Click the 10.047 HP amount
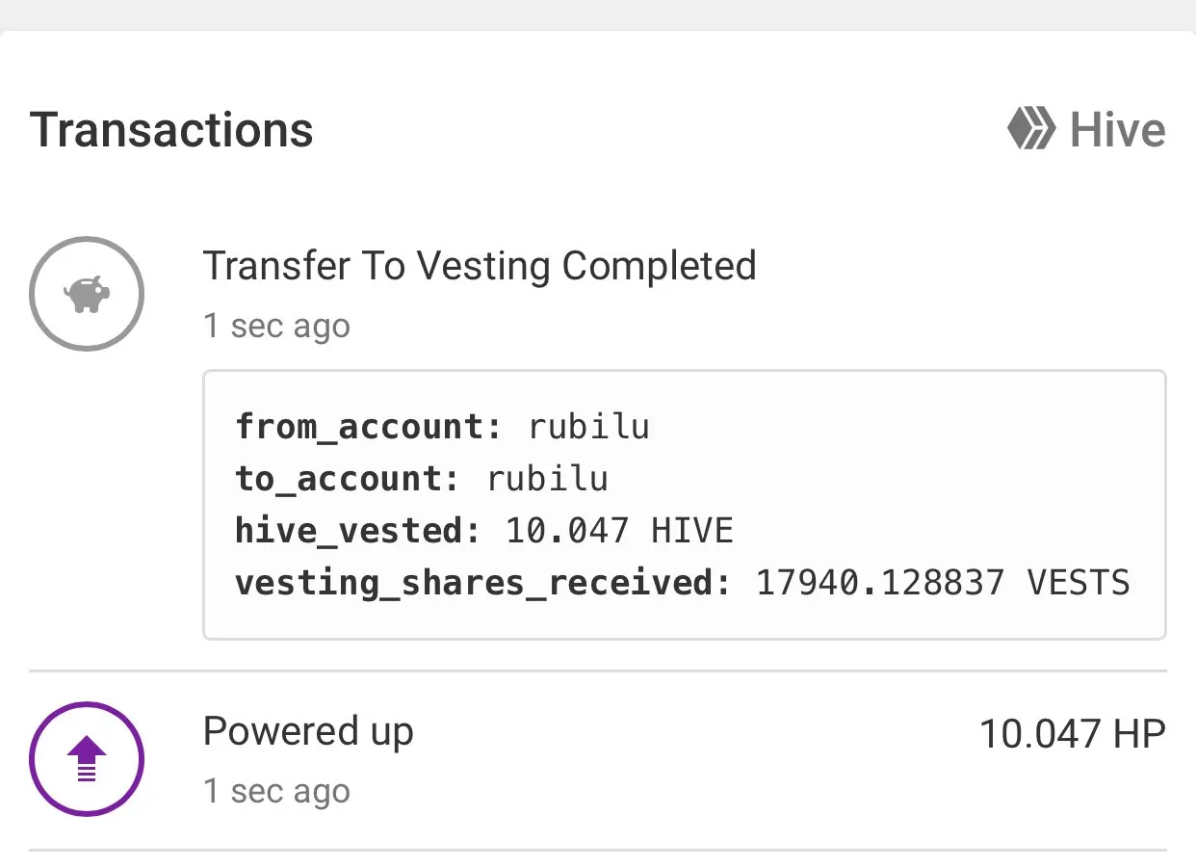This screenshot has height=868, width=1196. pyautogui.click(x=1073, y=734)
